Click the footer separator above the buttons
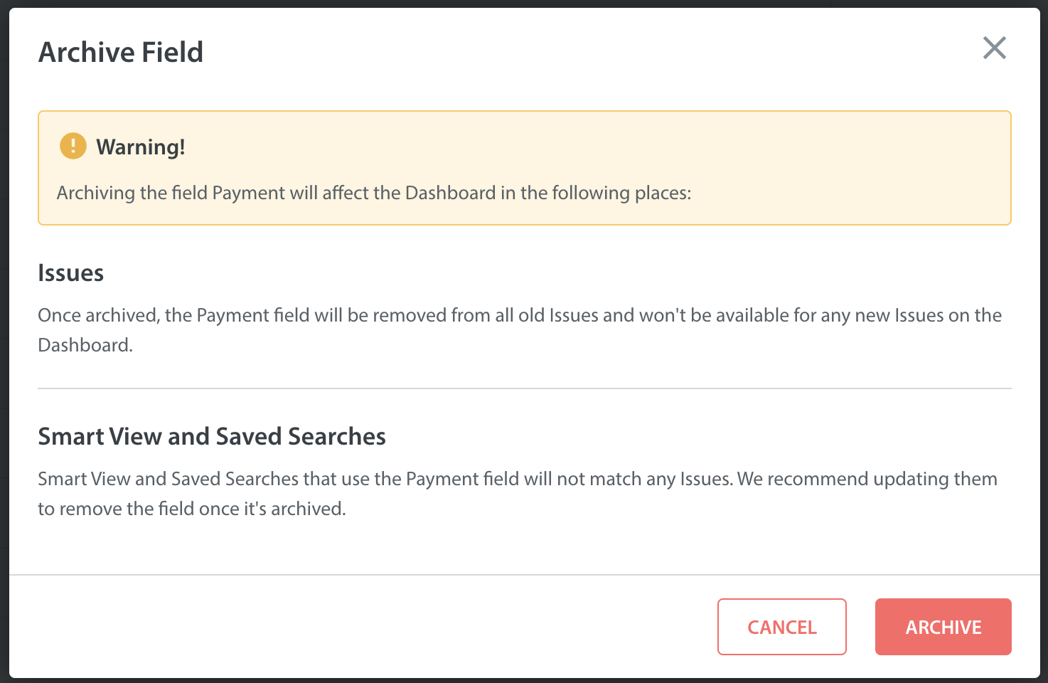 [525, 575]
